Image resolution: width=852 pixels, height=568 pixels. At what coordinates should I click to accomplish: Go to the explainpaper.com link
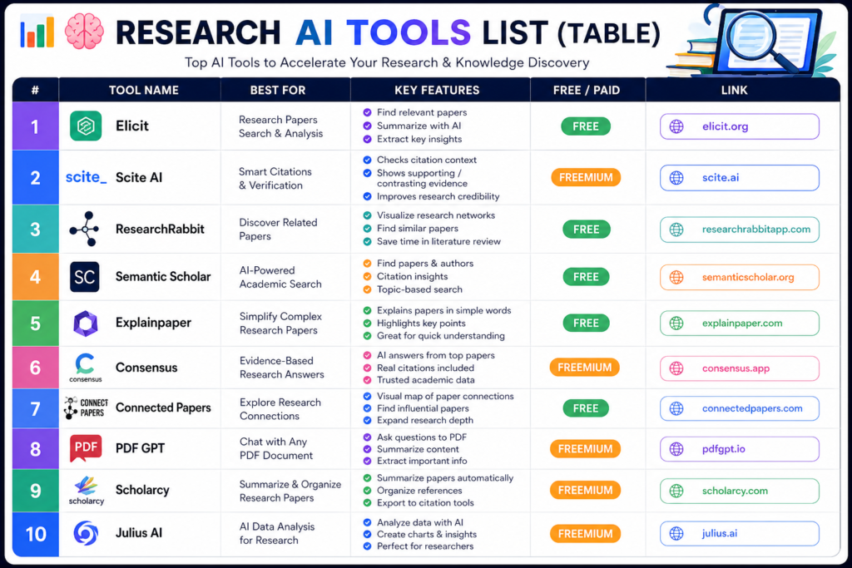coord(740,324)
